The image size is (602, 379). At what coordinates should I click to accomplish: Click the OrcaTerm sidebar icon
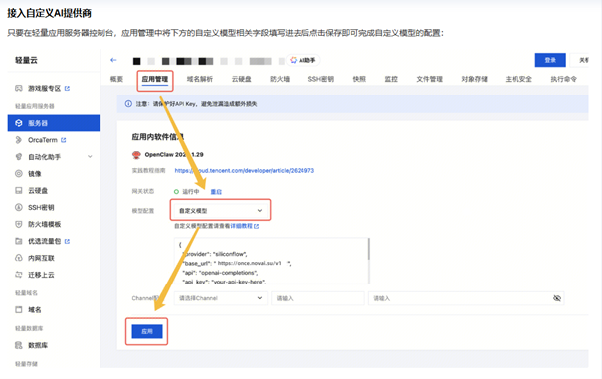point(19,140)
